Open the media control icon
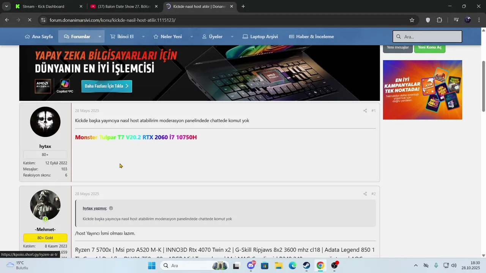Screen dimensions: 486x273 click(x=457, y=20)
